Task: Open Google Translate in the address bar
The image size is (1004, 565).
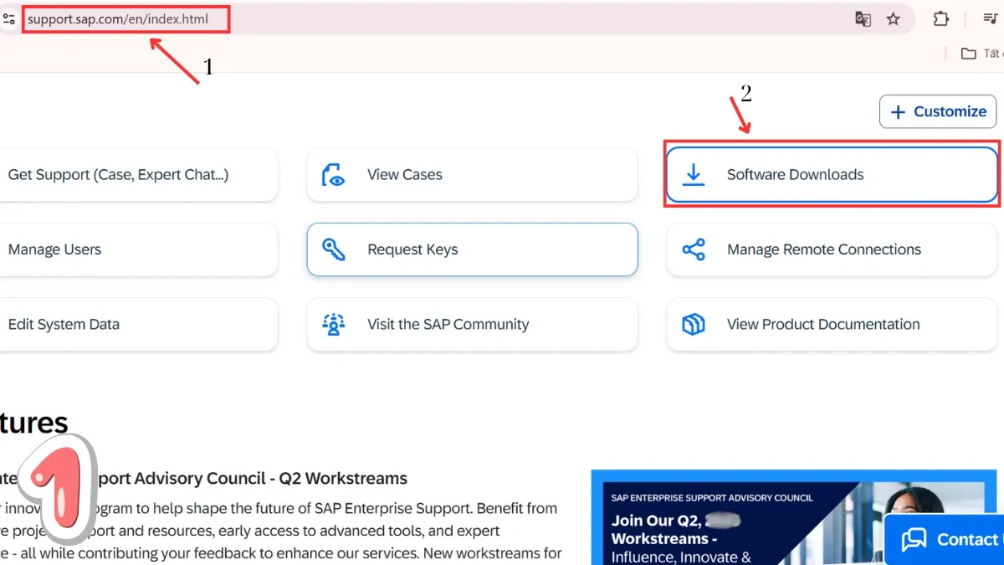Action: pos(863,18)
